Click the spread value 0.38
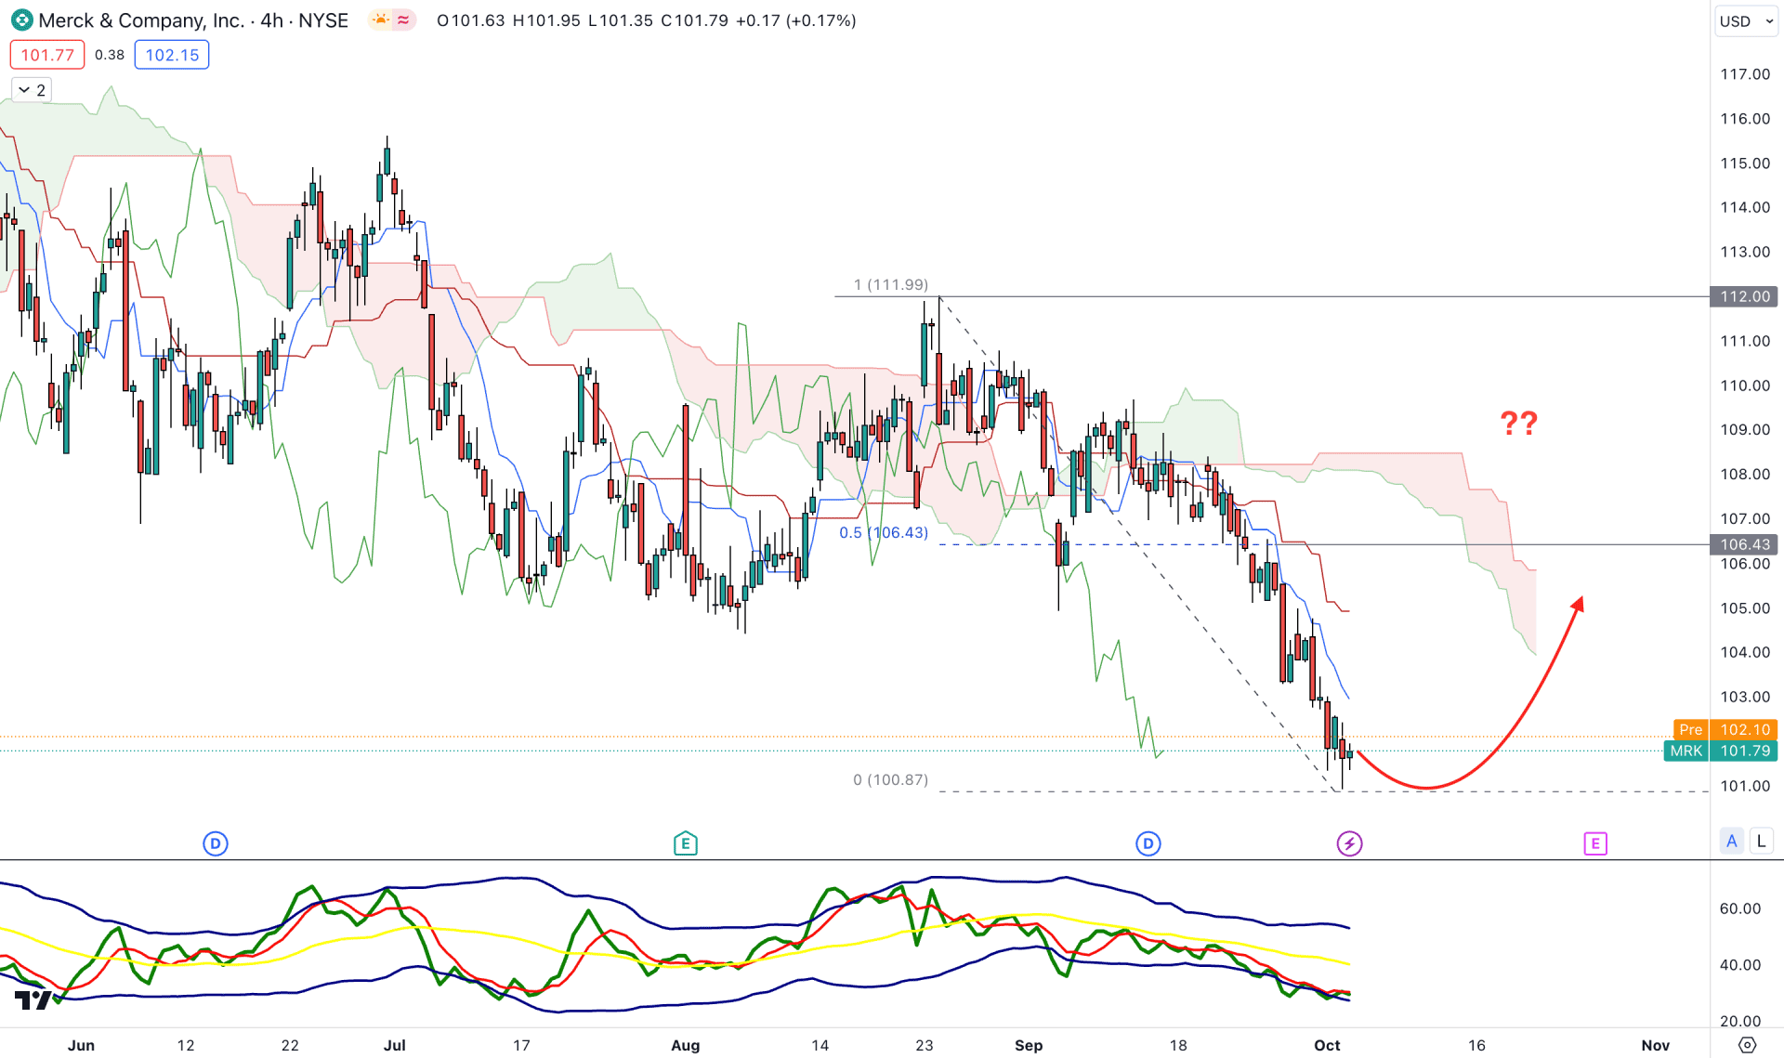Viewport: 1784px width, 1058px height. click(x=110, y=55)
